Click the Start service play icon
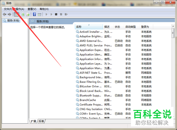177x130 pixels. 46,14
